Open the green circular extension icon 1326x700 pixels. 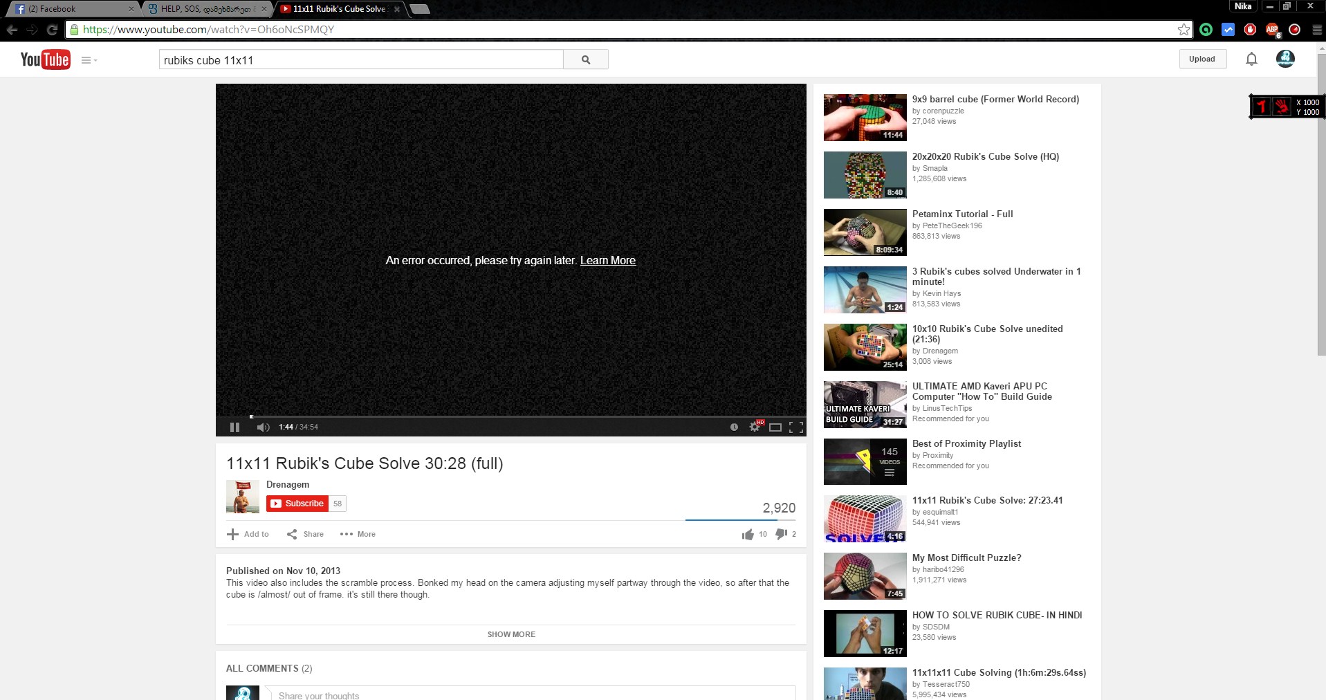coord(1206,30)
